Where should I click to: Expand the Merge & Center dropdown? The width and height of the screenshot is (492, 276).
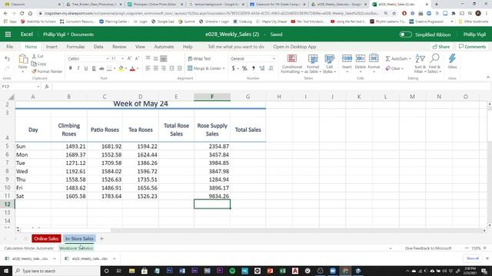coord(224,68)
